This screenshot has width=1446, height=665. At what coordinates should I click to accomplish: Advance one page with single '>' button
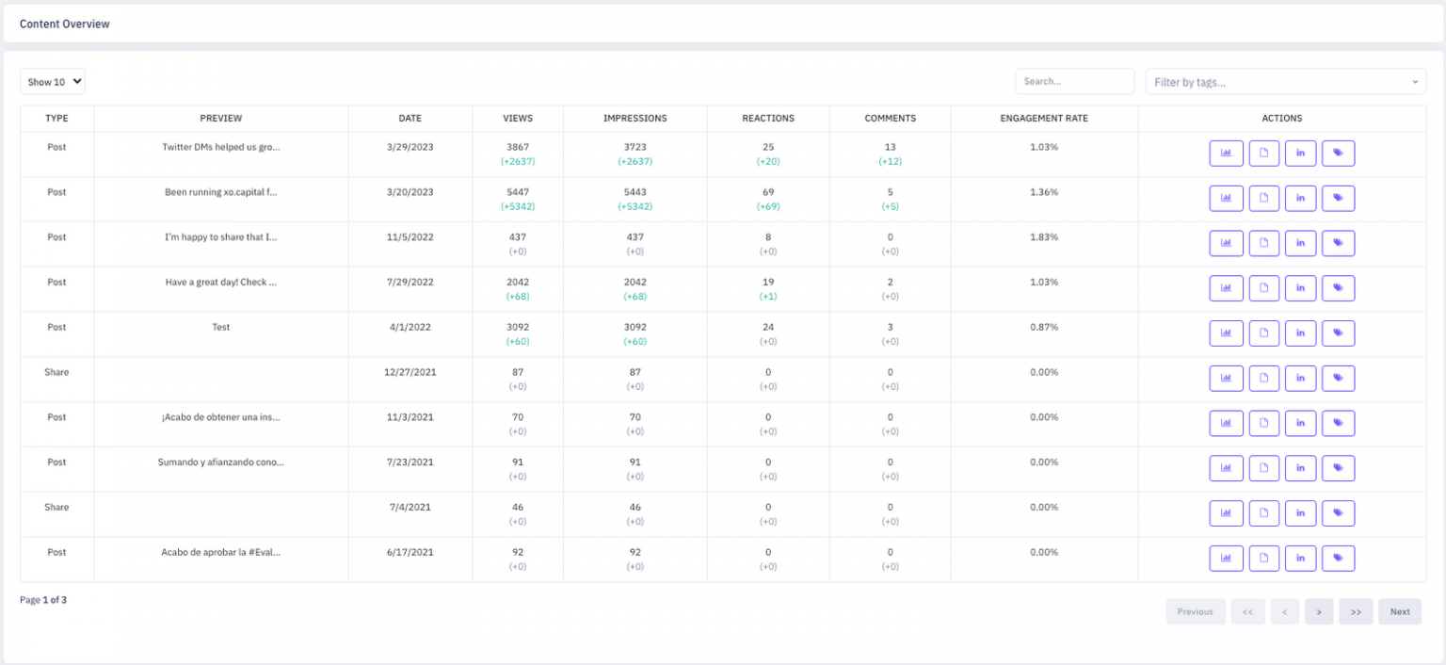click(1319, 612)
